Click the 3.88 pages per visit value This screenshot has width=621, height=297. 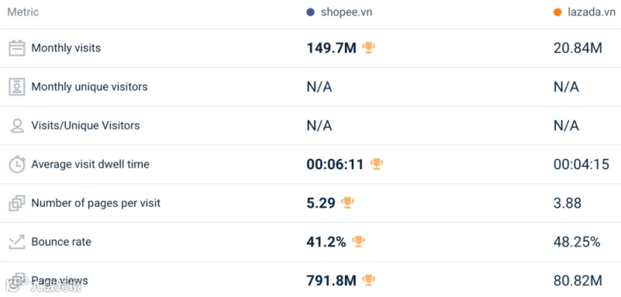tap(568, 203)
